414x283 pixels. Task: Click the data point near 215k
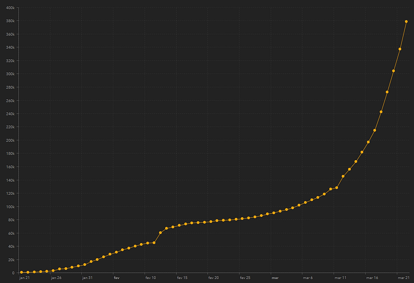[374, 130]
